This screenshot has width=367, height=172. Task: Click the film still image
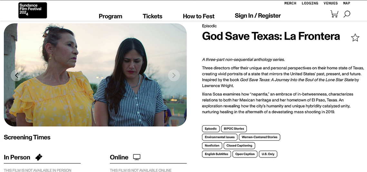point(95,75)
